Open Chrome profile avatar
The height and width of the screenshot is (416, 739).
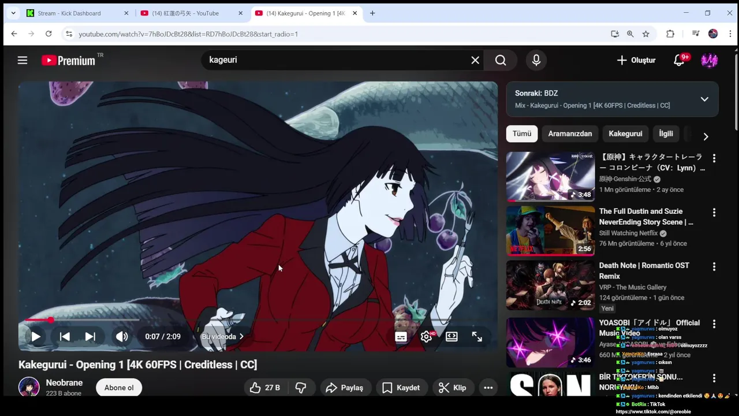pos(713,34)
